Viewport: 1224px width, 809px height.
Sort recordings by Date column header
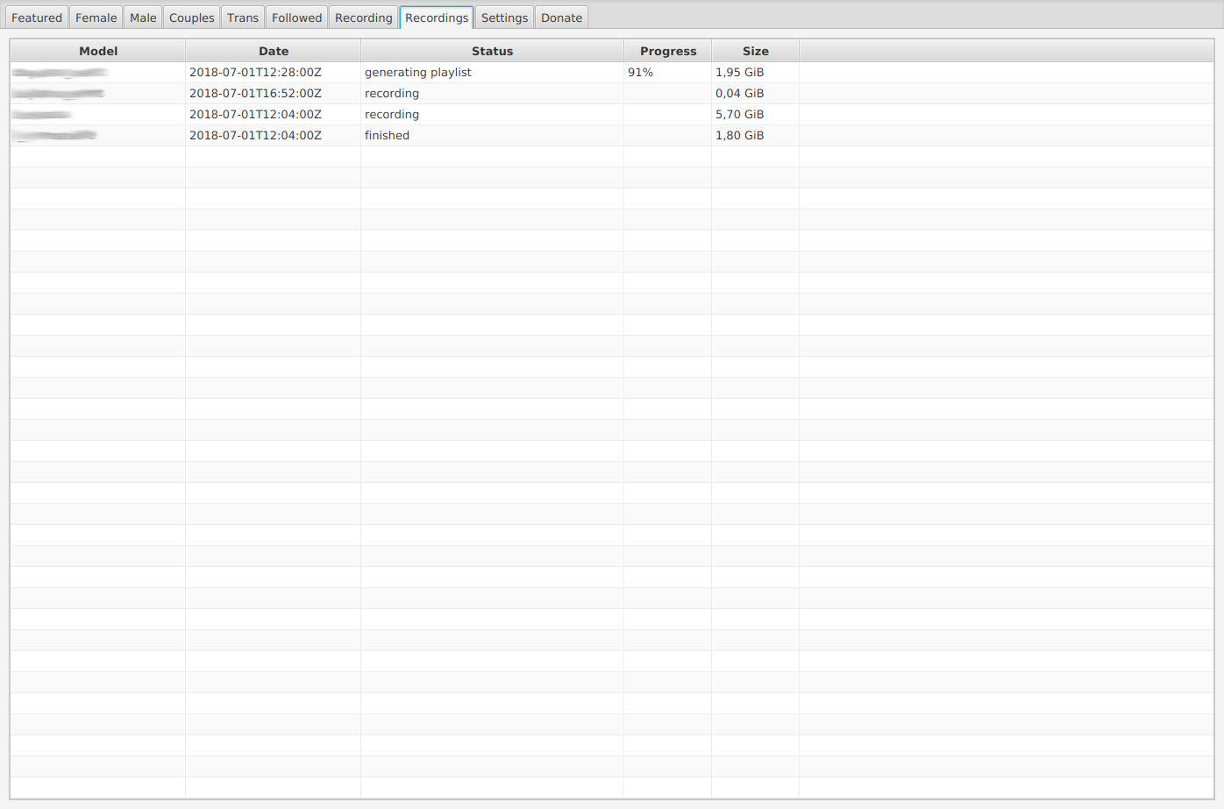(x=274, y=51)
